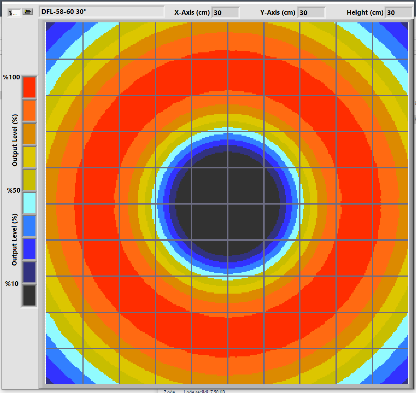Click the X-Axis (cm) label
Screen dimensions: 416x393
point(192,13)
